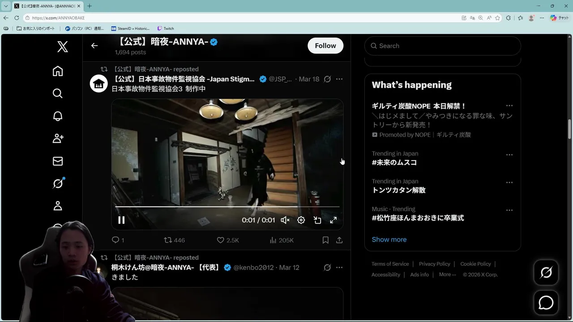This screenshot has width=573, height=322.
Task: Open Grok actions on the kenbo2012 post
Action: tap(327, 267)
